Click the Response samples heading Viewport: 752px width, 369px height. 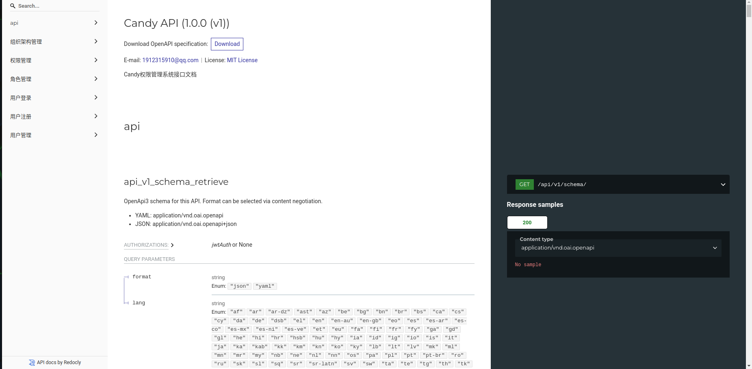[535, 204]
